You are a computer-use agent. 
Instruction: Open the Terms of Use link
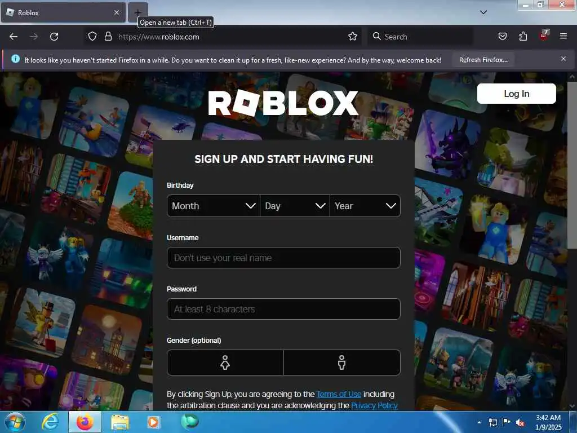click(339, 394)
